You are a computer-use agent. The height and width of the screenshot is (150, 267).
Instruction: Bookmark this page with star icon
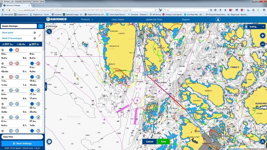tap(211, 10)
